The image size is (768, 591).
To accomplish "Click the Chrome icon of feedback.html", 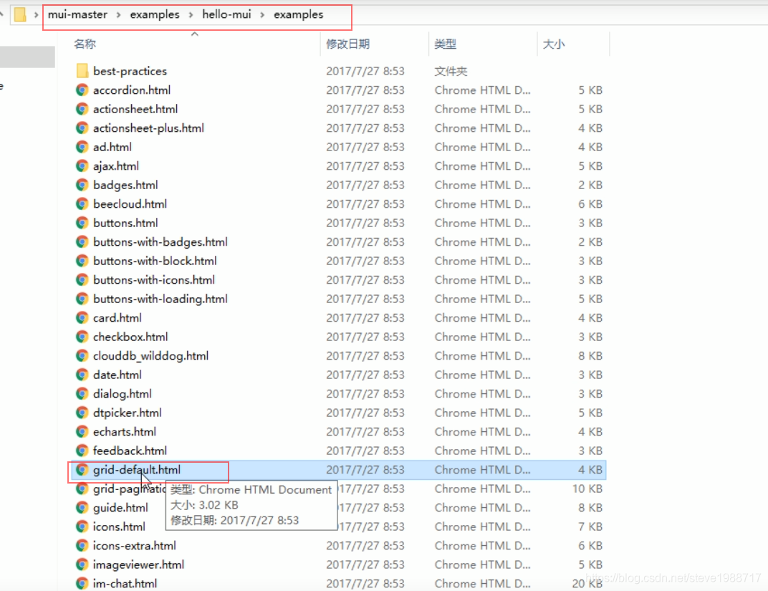I will (x=82, y=451).
